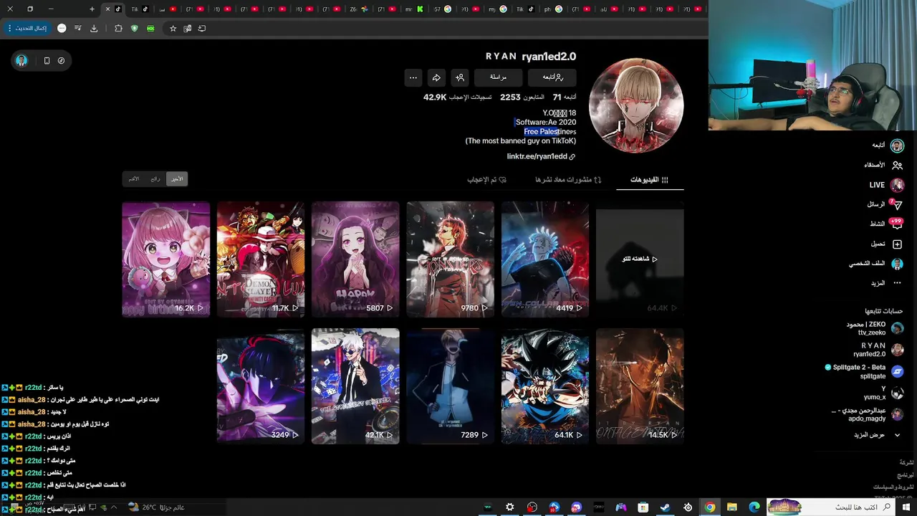This screenshot has width=917, height=516.
Task: Click the compass explore icon in floating pill
Action: click(61, 61)
